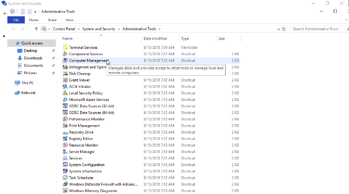The width and height of the screenshot is (349, 194).
Task: Select ODBC Data Sources (64-bit) icon
Action: [65, 113]
